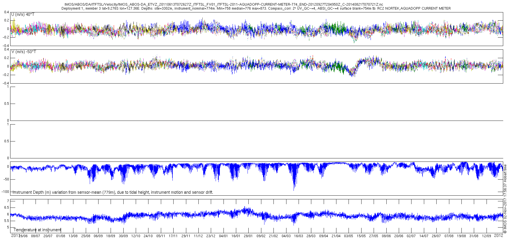The width and height of the screenshot is (508, 240).
Task: Select the 11/12 date tick label
Action: tap(198, 236)
